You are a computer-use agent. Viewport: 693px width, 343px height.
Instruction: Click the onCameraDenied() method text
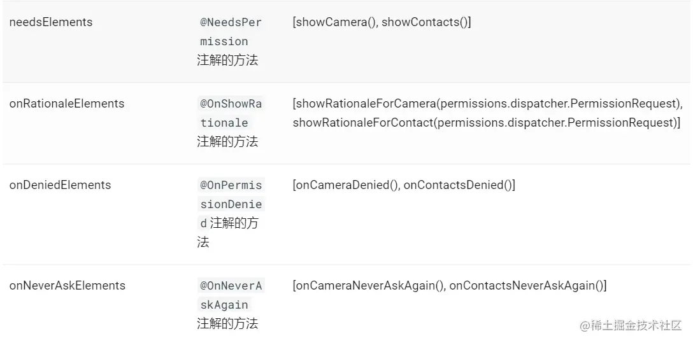pyautogui.click(x=346, y=185)
